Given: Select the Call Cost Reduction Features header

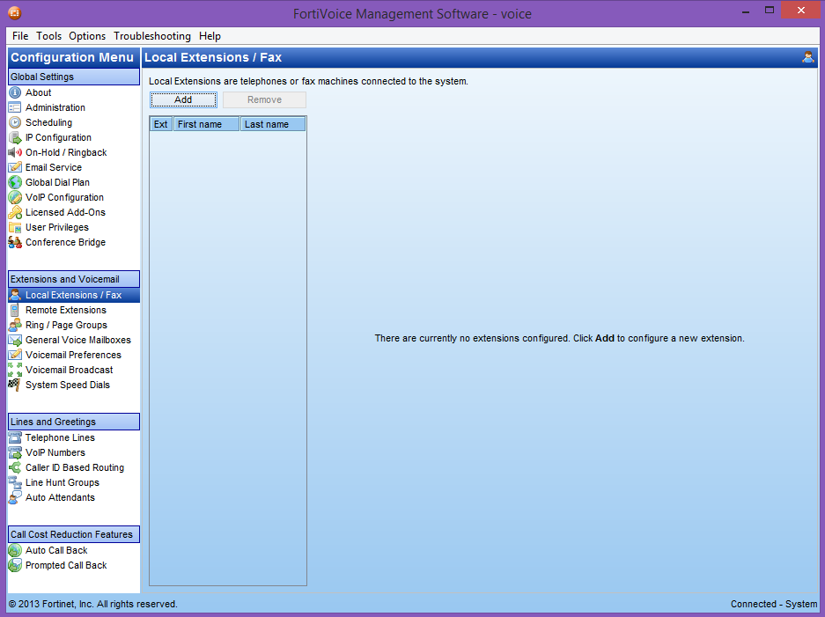Looking at the screenshot, I should point(74,534).
